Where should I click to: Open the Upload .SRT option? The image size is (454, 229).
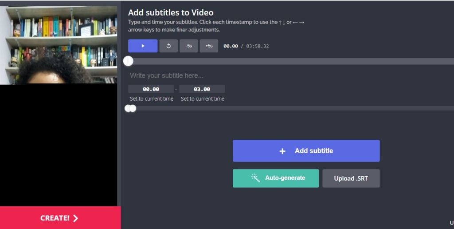[x=351, y=178]
